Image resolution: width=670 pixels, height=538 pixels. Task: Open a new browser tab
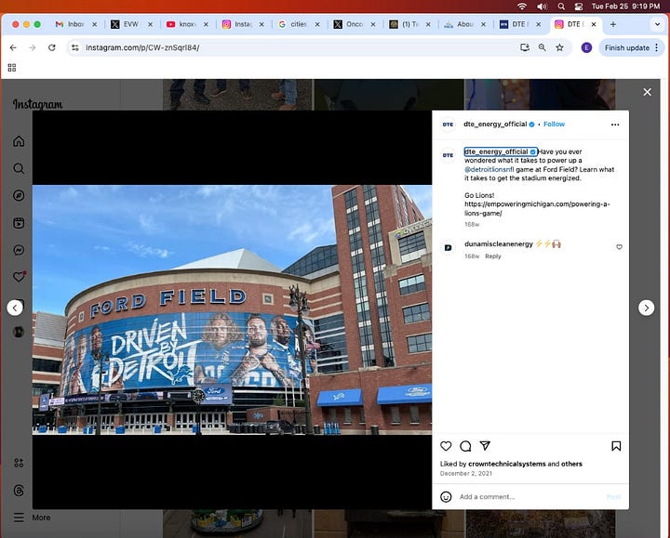coord(613,24)
